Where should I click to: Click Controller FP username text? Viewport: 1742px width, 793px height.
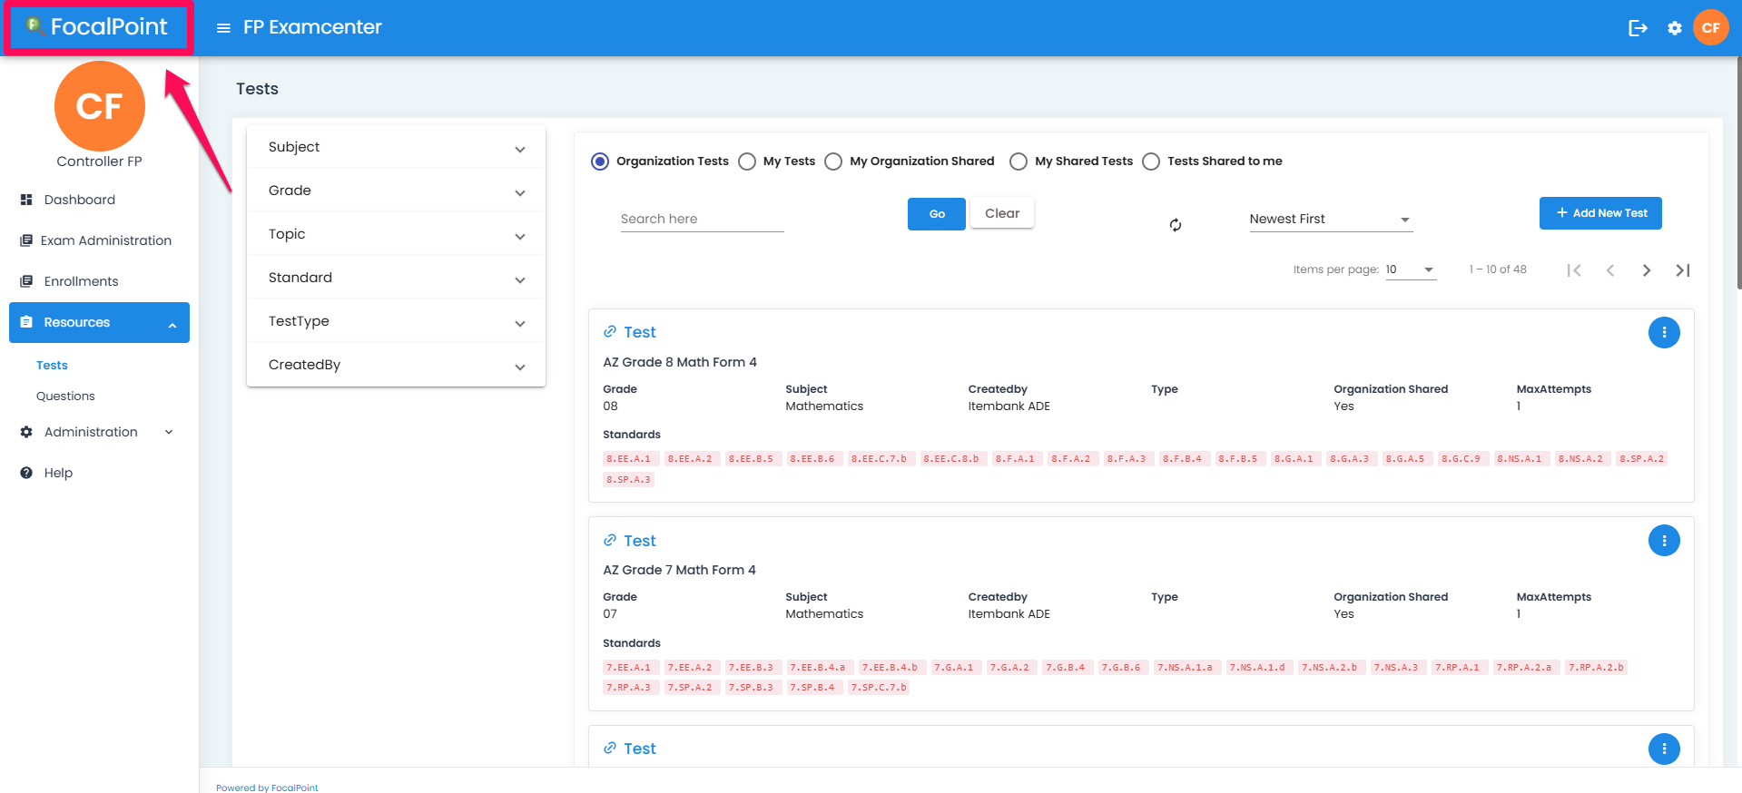pyautogui.click(x=100, y=162)
